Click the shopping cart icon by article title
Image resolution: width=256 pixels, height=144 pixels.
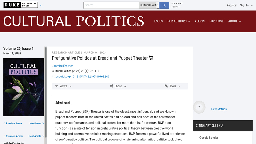point(151,58)
